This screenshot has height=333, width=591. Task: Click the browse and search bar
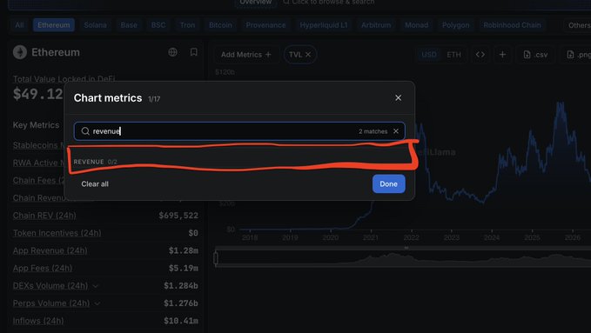click(x=329, y=3)
